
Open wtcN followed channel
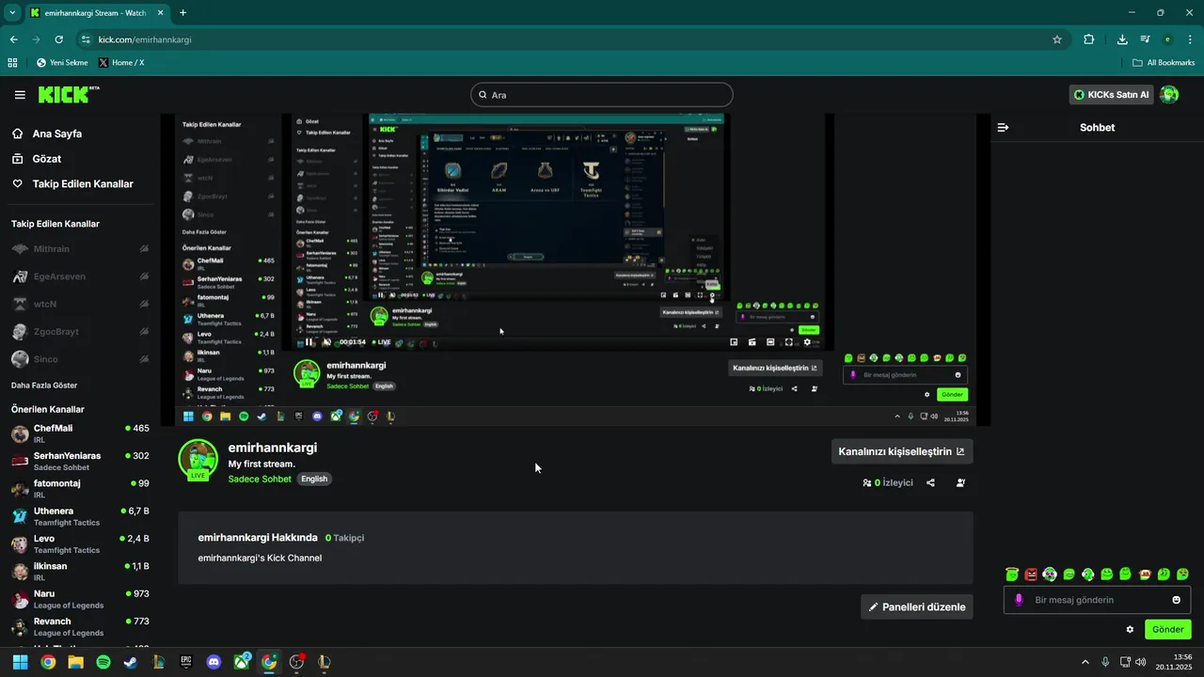[x=80, y=304]
